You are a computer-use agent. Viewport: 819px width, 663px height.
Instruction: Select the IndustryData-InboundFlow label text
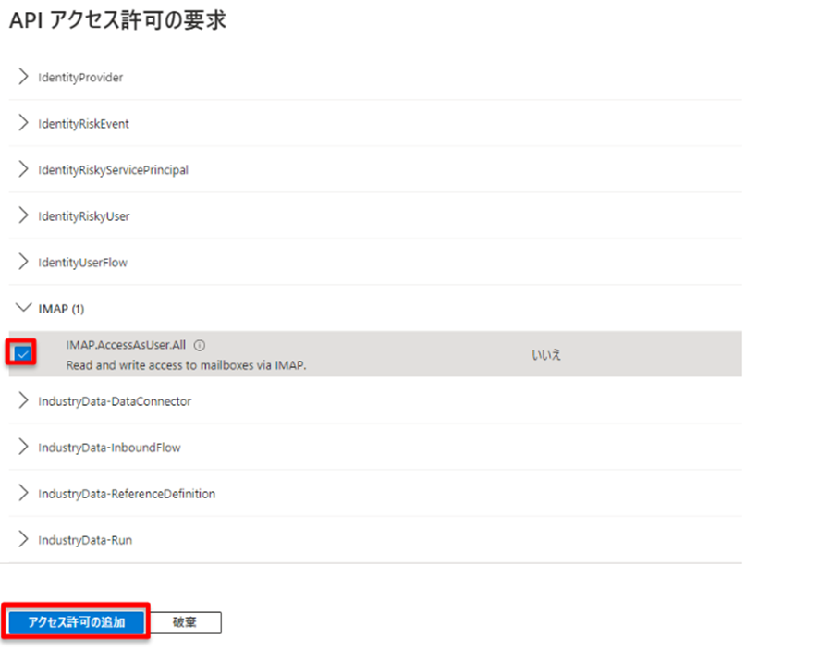[109, 448]
